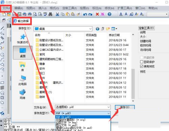Open the view menu dropdown arrow in dialog

click(116, 29)
